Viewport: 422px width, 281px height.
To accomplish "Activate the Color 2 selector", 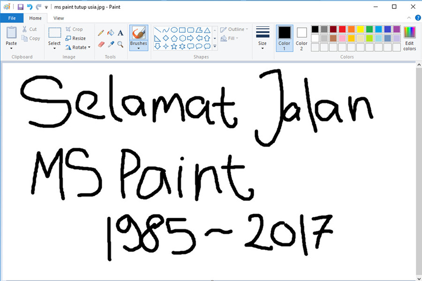I will (x=301, y=38).
